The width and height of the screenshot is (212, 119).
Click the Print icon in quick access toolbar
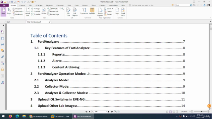tap(12, 2)
